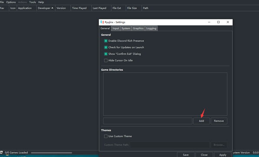The height and width of the screenshot is (157, 259).
Task: Click the Apply button
Action: click(x=222, y=155)
